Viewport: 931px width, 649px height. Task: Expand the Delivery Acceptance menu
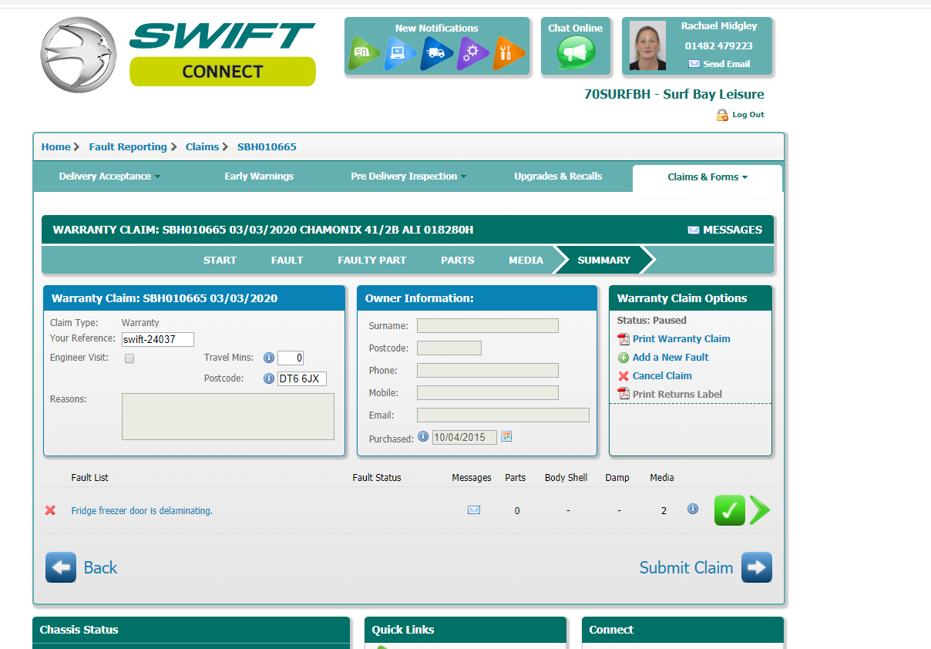(x=109, y=177)
